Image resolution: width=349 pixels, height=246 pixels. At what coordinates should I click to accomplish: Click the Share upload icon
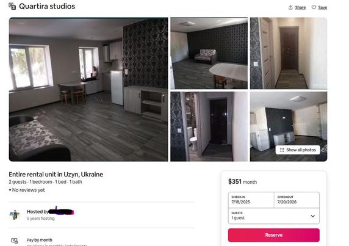pyautogui.click(x=290, y=7)
